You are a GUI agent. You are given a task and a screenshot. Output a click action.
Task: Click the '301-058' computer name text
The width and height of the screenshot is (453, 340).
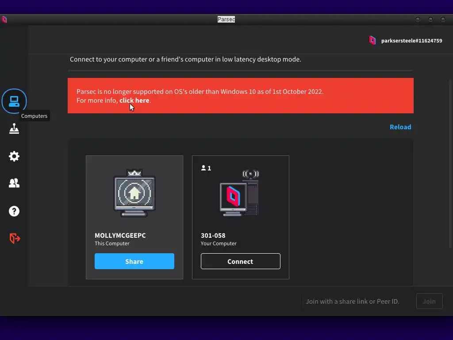[x=213, y=236]
